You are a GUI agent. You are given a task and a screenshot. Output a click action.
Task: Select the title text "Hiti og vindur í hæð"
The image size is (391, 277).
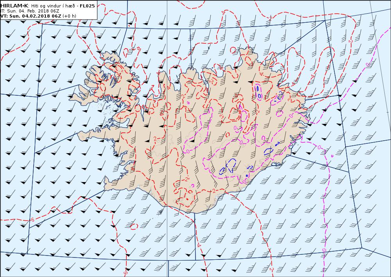[53, 6]
